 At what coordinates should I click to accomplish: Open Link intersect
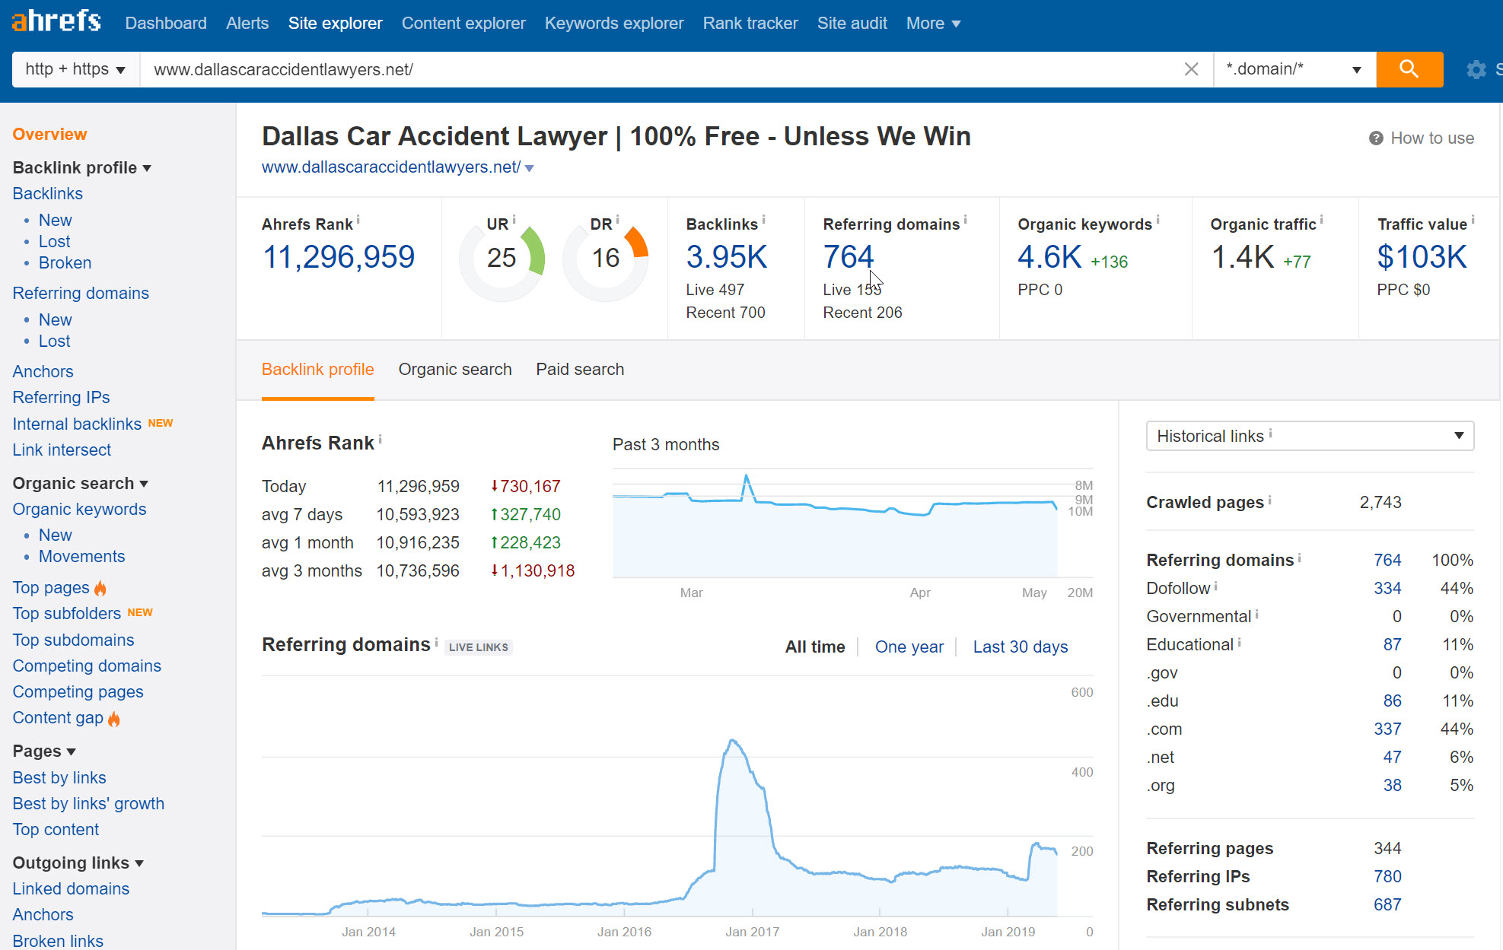[62, 450]
